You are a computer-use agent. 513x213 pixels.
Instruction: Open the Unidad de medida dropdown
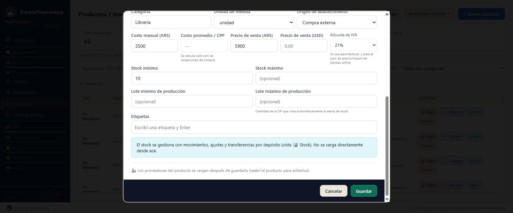click(x=254, y=23)
